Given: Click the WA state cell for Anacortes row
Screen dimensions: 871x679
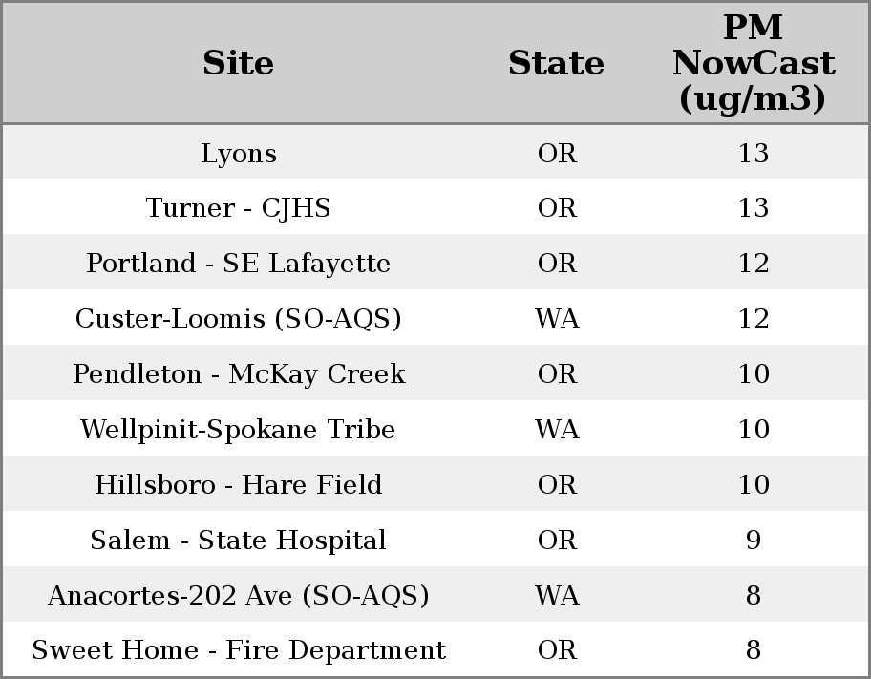Looking at the screenshot, I should pyautogui.click(x=557, y=596).
